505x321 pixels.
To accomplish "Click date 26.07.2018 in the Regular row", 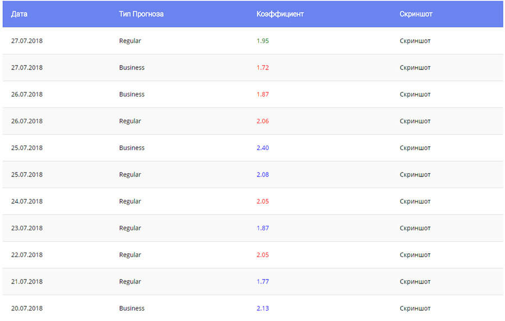I will [27, 121].
